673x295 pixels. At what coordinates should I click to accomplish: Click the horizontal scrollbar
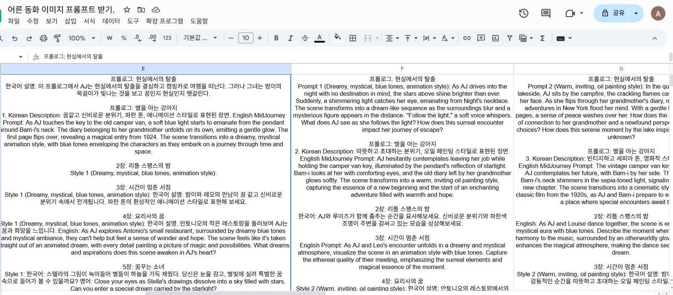click(235, 293)
